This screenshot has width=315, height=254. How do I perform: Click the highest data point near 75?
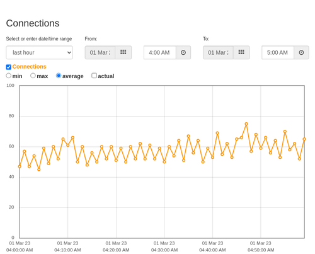246,124
